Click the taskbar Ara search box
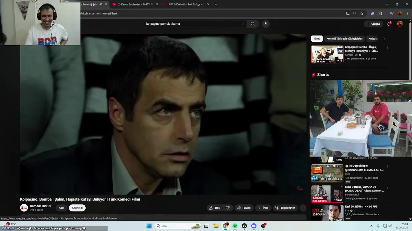Viewport: 412px width, 231px height. [x=178, y=226]
